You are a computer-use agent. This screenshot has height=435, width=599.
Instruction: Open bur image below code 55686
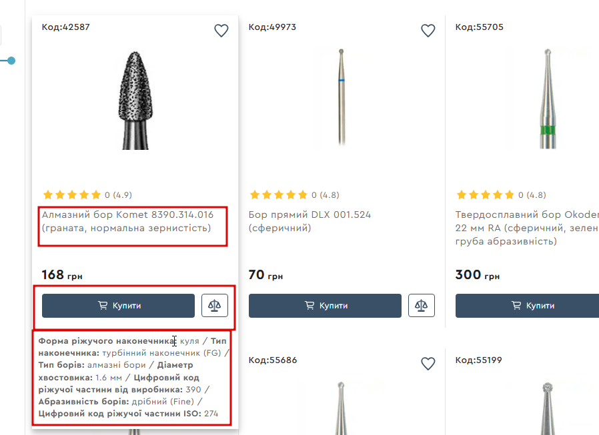click(342, 408)
